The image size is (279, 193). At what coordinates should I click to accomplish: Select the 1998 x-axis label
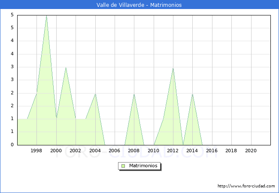tap(36, 151)
